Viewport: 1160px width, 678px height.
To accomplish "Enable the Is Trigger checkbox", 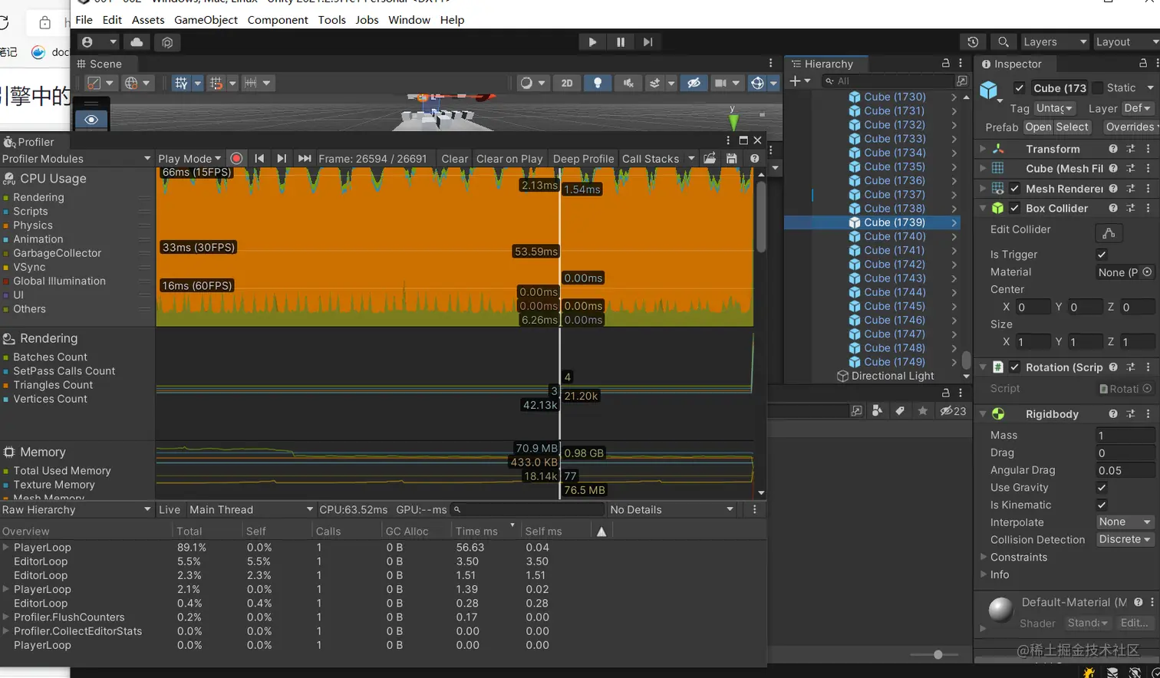I will point(1102,255).
